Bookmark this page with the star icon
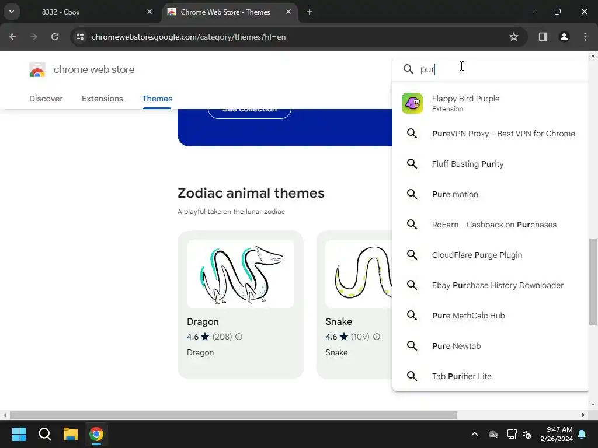Image resolution: width=598 pixels, height=448 pixels. point(514,37)
